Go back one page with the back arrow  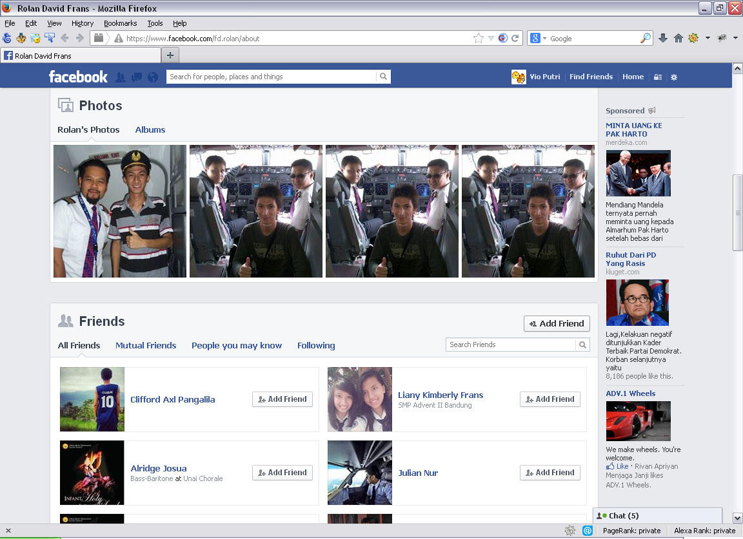tap(65, 39)
